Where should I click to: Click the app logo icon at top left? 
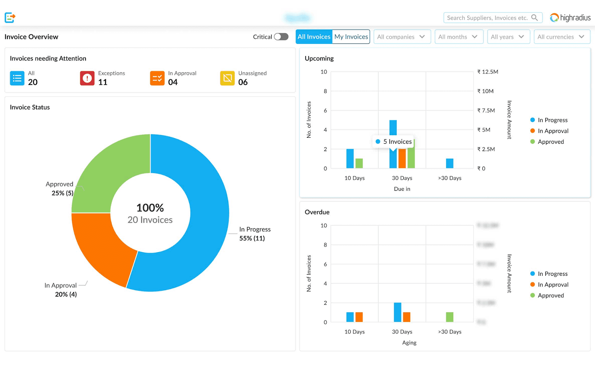[x=10, y=17]
